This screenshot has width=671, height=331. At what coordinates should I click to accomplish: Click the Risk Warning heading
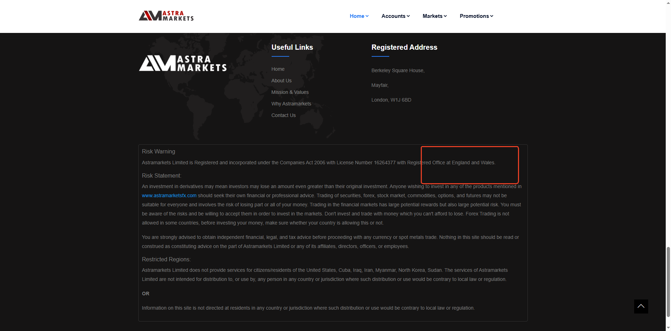click(159, 151)
